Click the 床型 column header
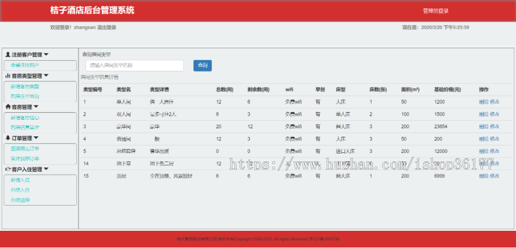 (x=341, y=89)
